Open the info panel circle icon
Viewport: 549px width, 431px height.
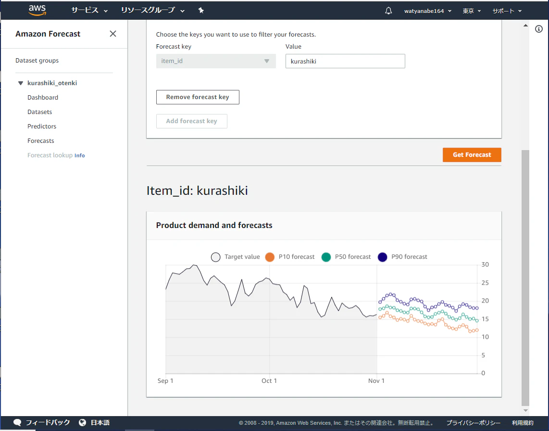(x=539, y=29)
